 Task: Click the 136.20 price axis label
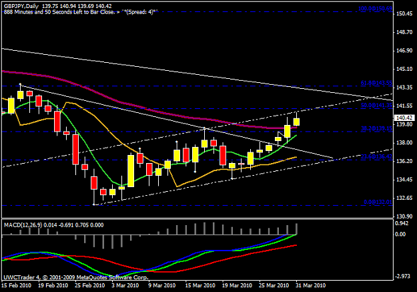[404, 161]
